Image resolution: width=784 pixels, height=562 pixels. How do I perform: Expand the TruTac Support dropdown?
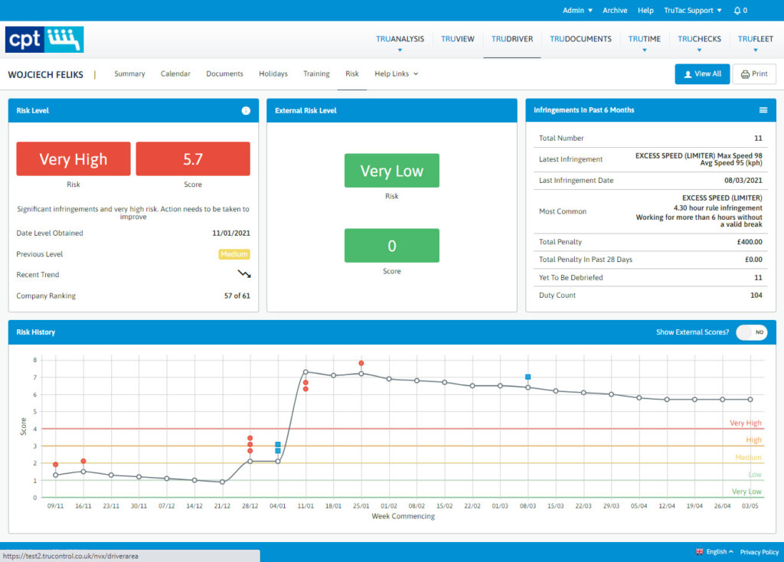click(692, 11)
